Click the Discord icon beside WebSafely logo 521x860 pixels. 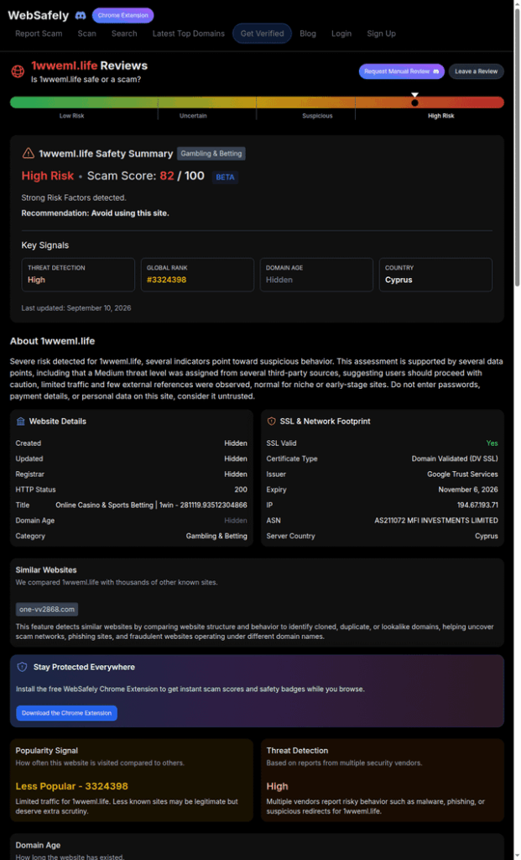[x=80, y=15]
